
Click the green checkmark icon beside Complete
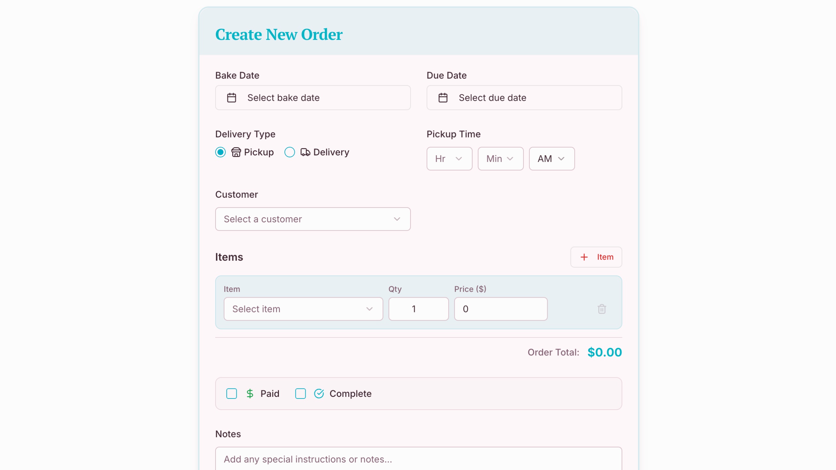(318, 393)
